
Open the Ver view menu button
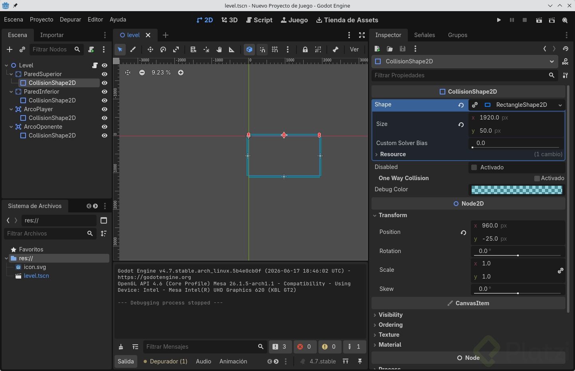click(354, 49)
